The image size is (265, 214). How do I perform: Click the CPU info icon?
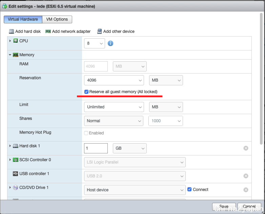(x=110, y=43)
